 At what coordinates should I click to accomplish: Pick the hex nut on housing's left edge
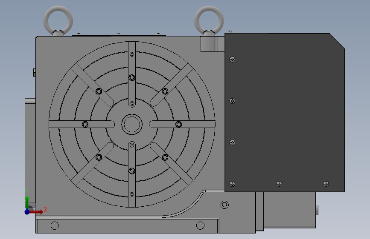click(x=35, y=72)
